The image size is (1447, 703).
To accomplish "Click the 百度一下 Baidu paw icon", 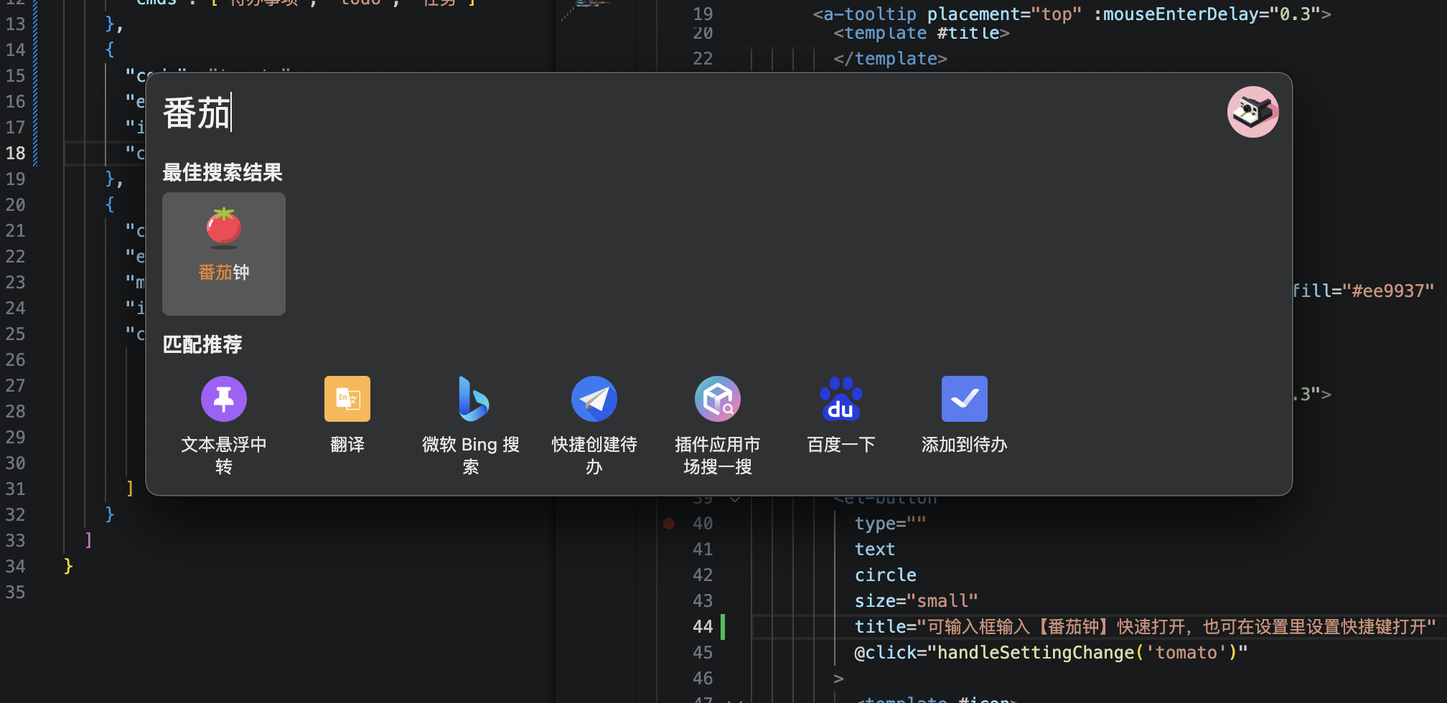I will [840, 400].
